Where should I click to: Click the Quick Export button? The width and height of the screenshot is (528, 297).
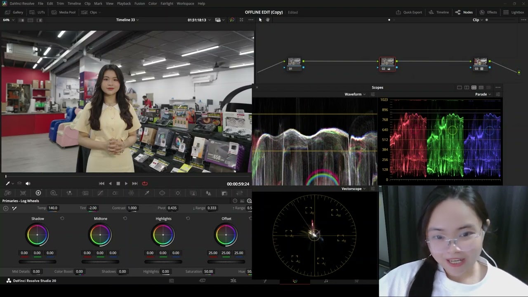409,12
